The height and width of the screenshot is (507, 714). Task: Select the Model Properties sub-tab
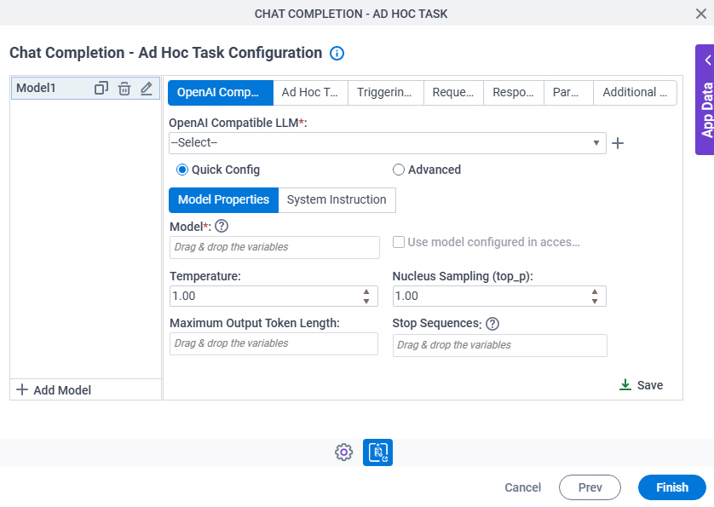223,200
